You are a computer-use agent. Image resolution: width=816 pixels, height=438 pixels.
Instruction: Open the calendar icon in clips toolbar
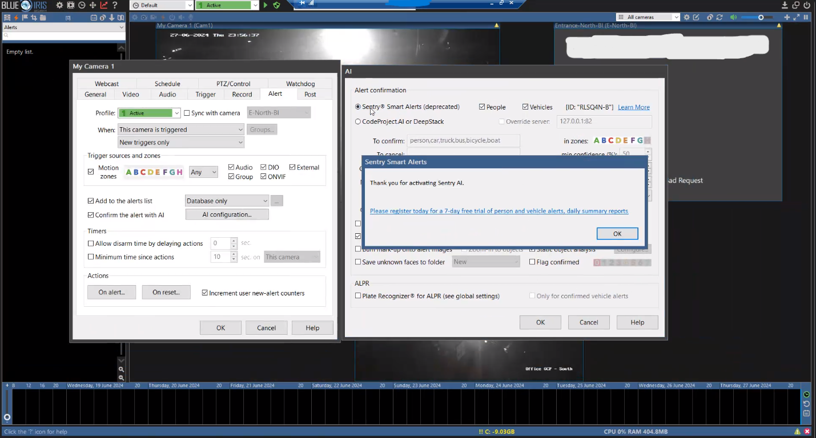pyautogui.click(x=94, y=18)
